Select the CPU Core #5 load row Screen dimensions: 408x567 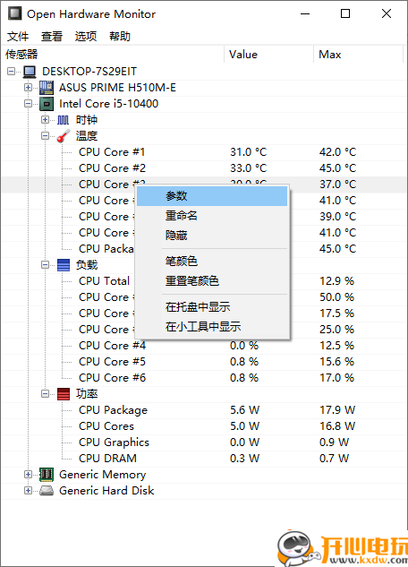coord(204,362)
